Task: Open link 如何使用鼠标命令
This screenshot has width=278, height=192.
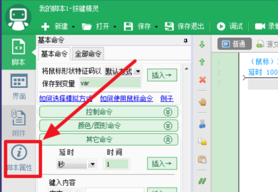Action: pyautogui.click(x=126, y=99)
